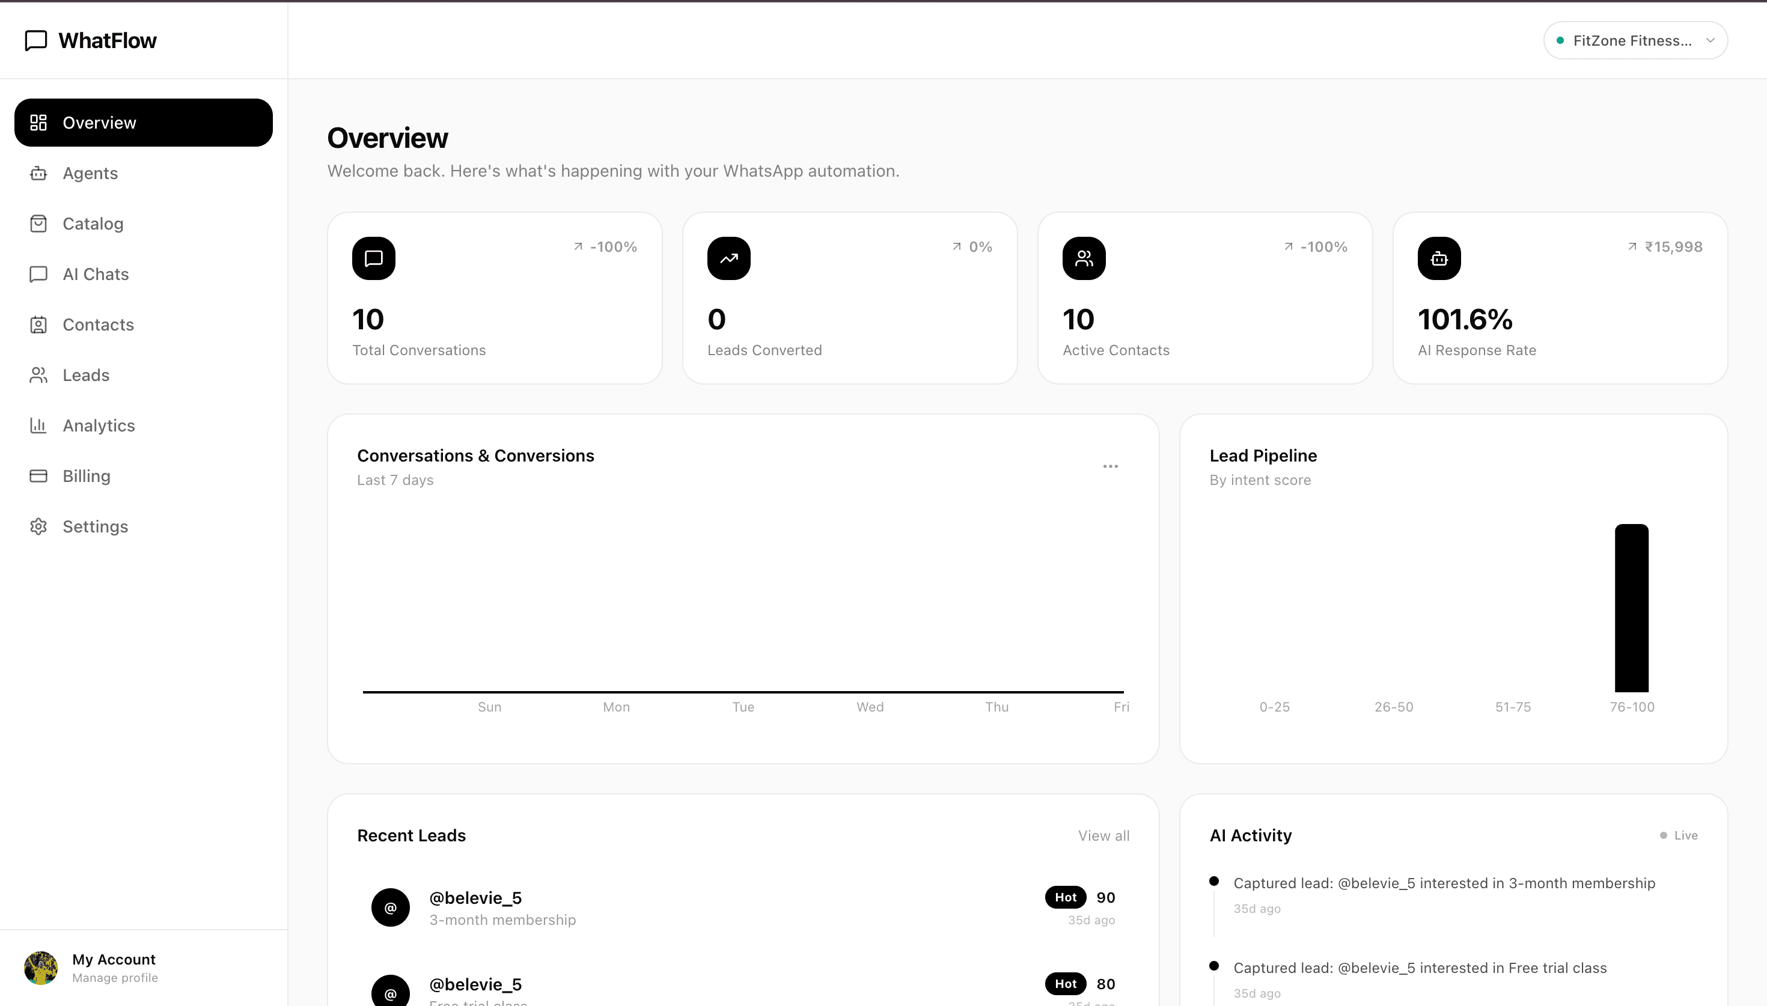Click the Free trial class captured lead activity
The height and width of the screenshot is (1006, 1767).
pyautogui.click(x=1420, y=968)
